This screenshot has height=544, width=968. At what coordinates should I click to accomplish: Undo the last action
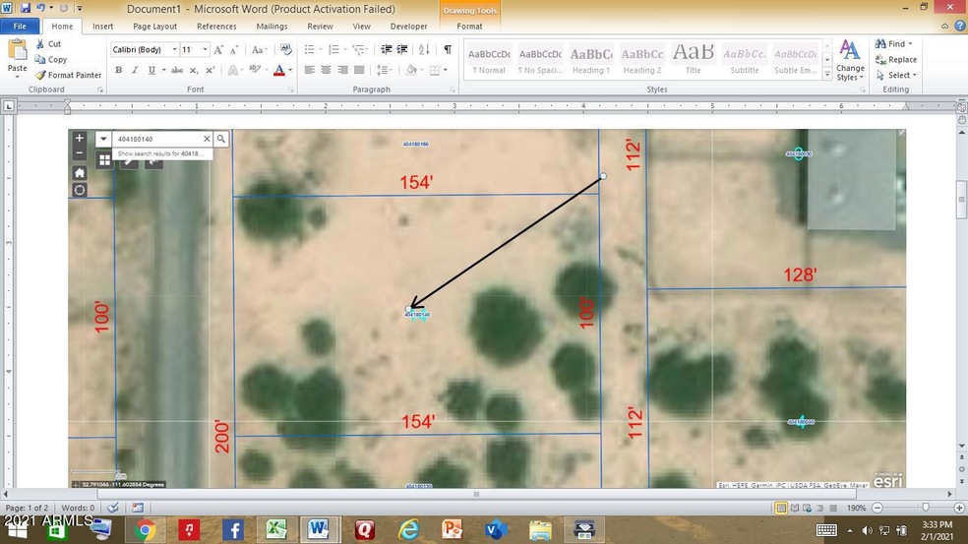[x=40, y=8]
